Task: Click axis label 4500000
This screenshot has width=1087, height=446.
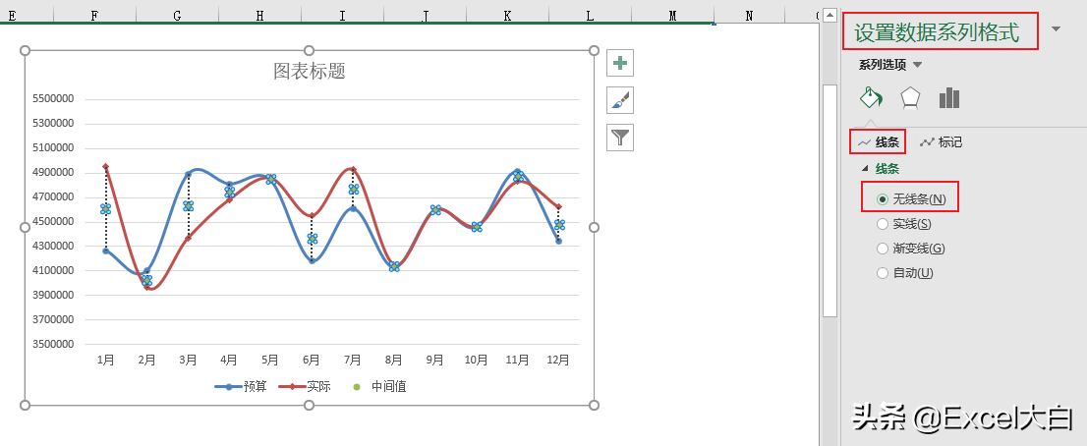Action: (53, 222)
